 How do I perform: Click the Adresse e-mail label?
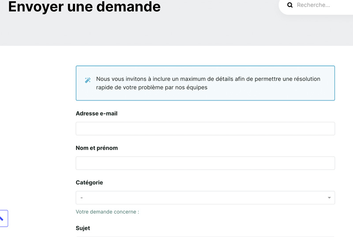click(97, 113)
